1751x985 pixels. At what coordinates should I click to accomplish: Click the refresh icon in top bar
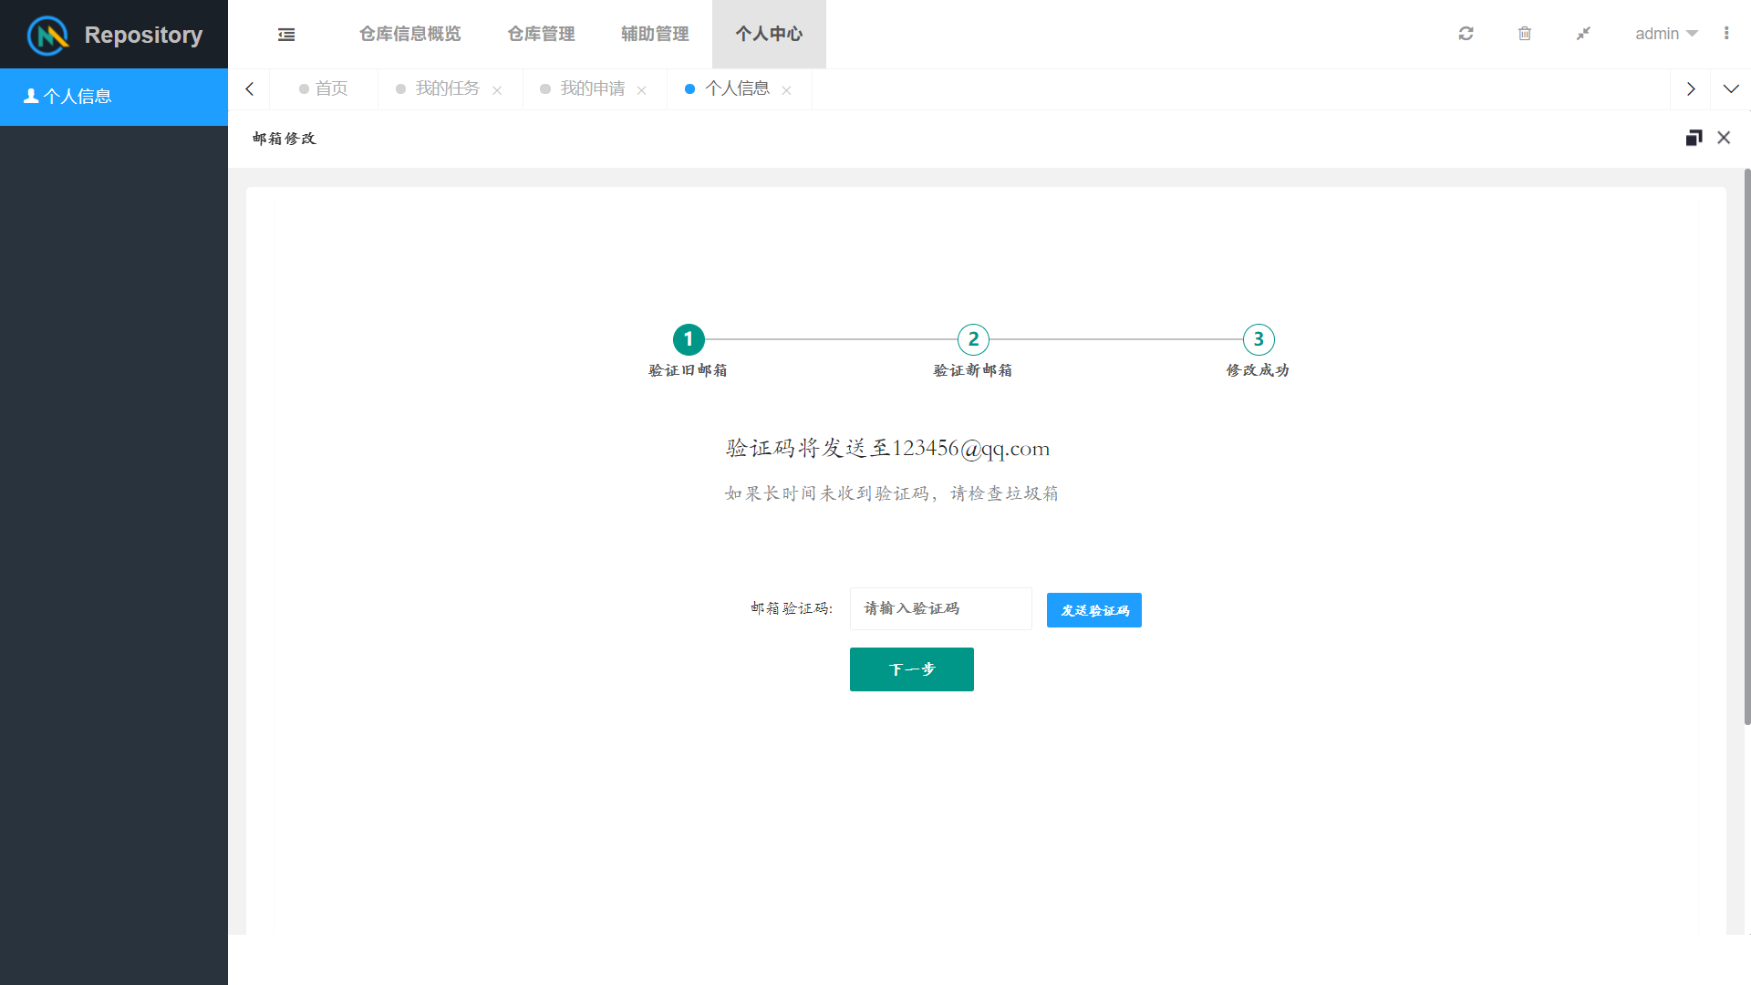(x=1466, y=34)
